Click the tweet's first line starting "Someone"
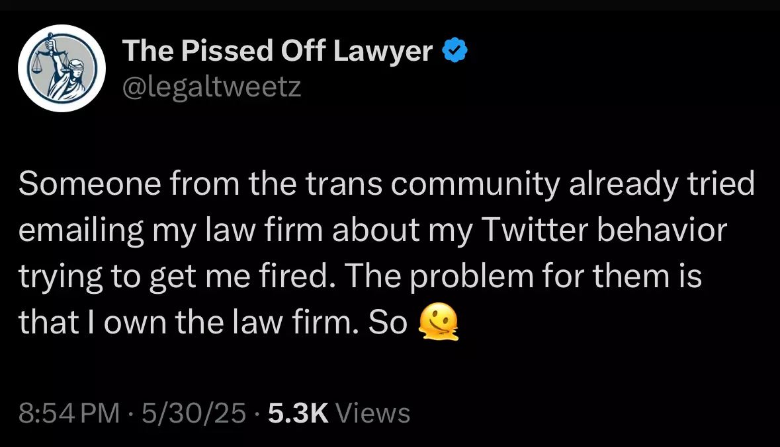 pos(386,185)
